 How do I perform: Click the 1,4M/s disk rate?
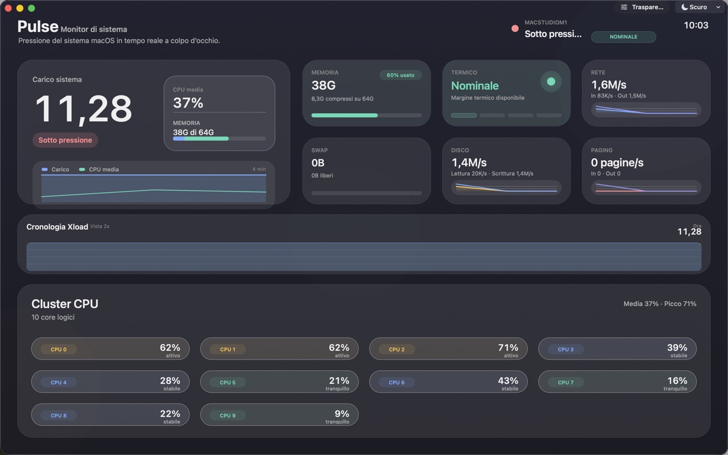coord(469,163)
